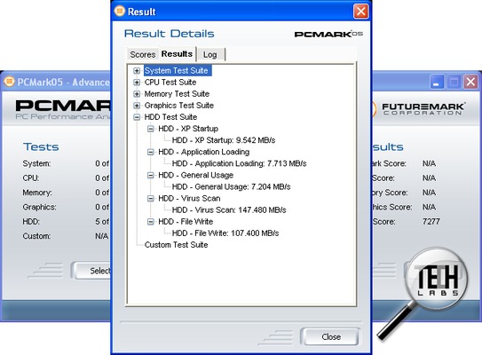Click 'HDD - General Usage: 7.204 MB/s'

click(x=231, y=187)
